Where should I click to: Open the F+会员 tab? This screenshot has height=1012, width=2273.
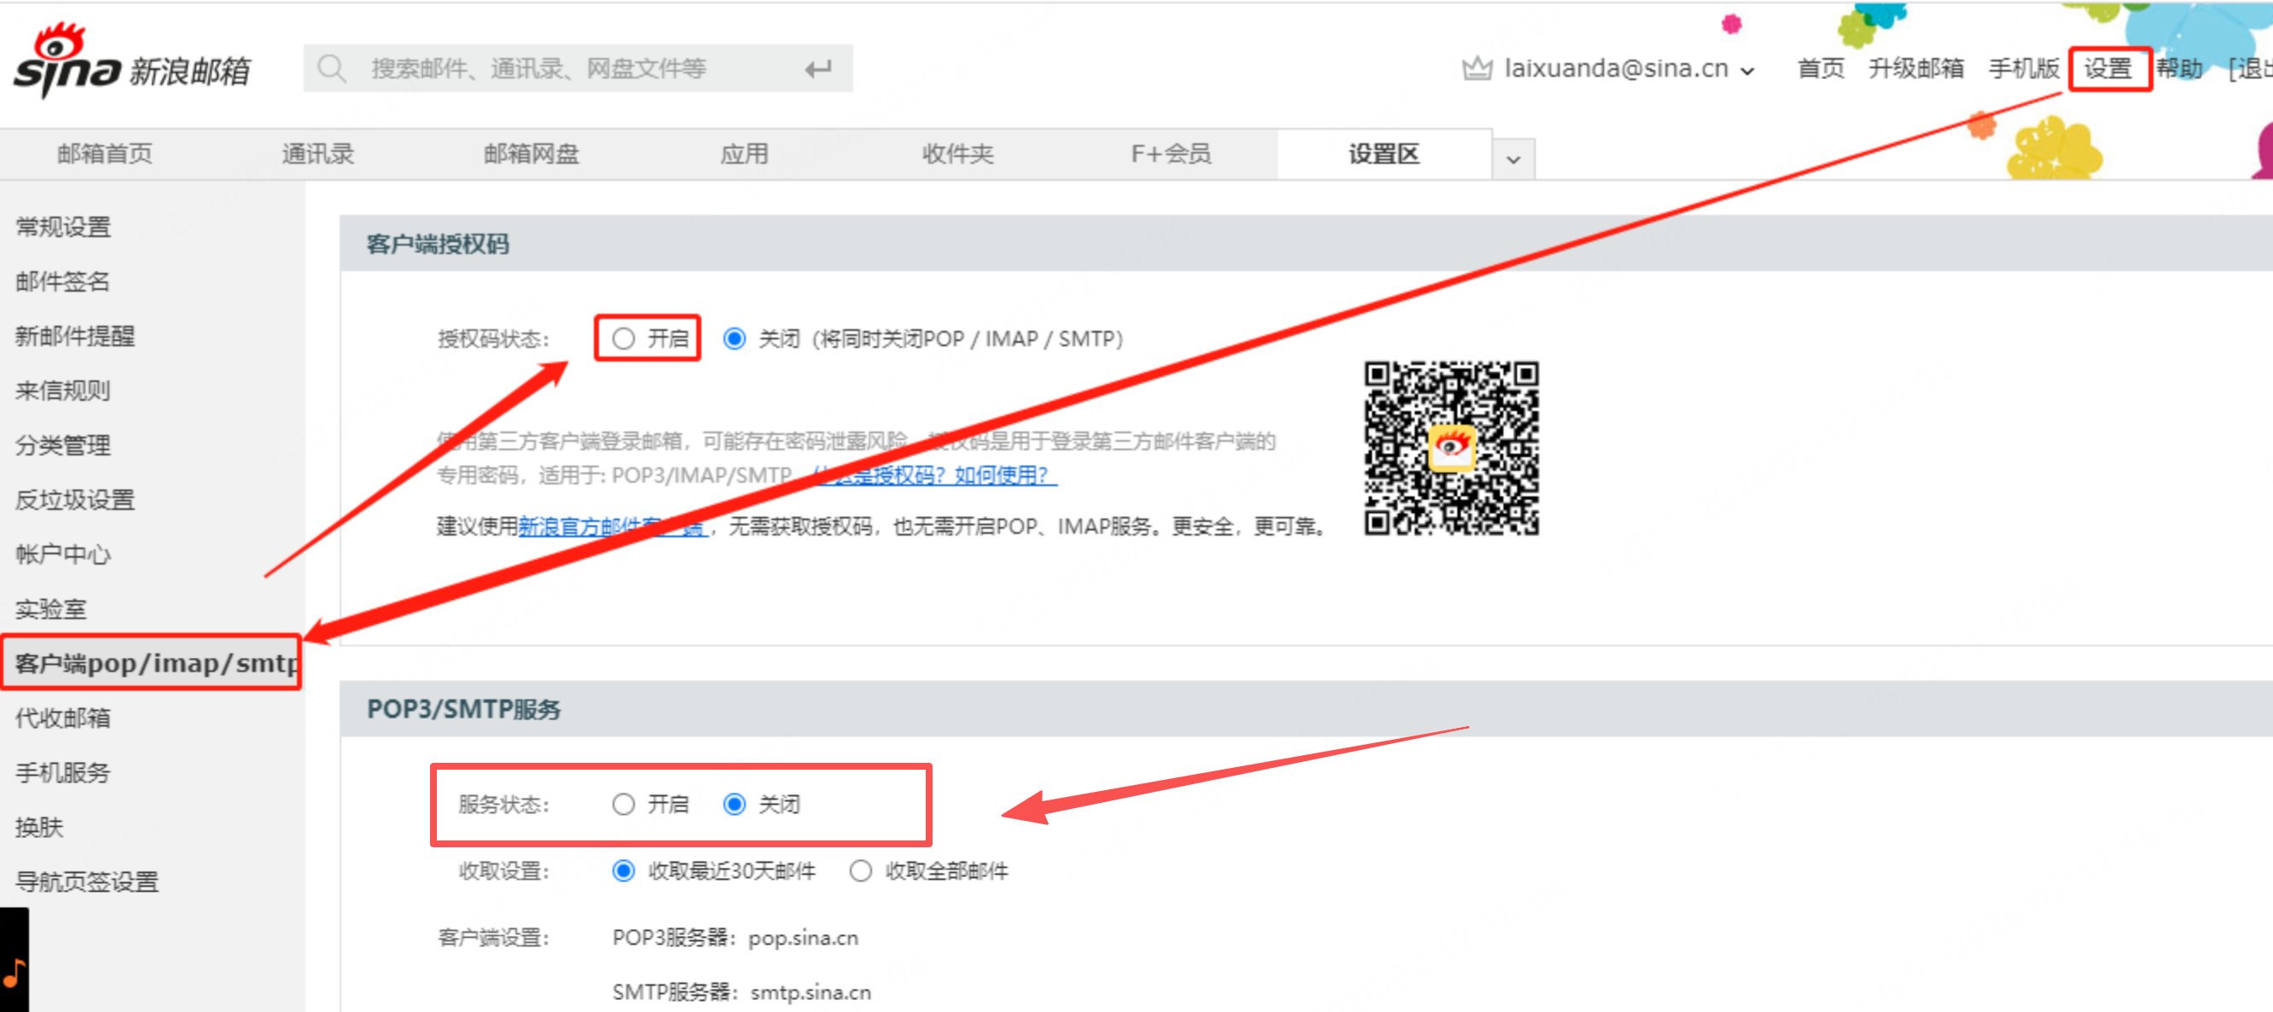click(1171, 154)
